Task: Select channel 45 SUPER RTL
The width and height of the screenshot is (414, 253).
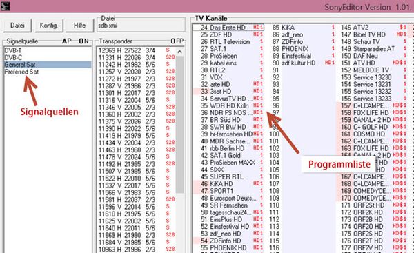Action: click(x=228, y=176)
